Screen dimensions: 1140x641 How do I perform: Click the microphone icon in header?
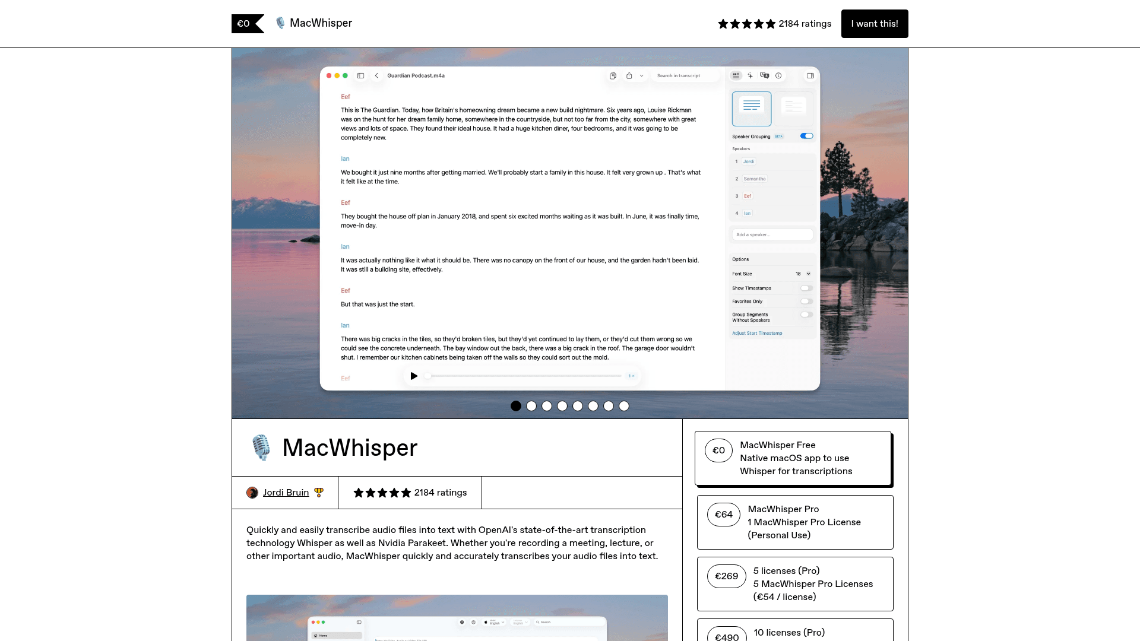[280, 23]
